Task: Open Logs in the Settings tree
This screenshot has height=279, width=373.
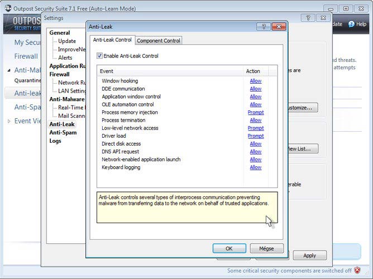Action: [55, 141]
